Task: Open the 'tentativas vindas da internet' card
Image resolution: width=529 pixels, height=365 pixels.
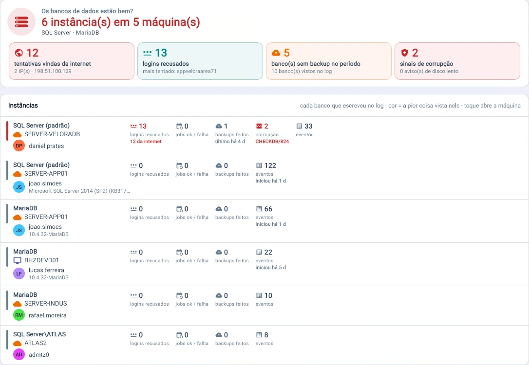Action: [72, 61]
